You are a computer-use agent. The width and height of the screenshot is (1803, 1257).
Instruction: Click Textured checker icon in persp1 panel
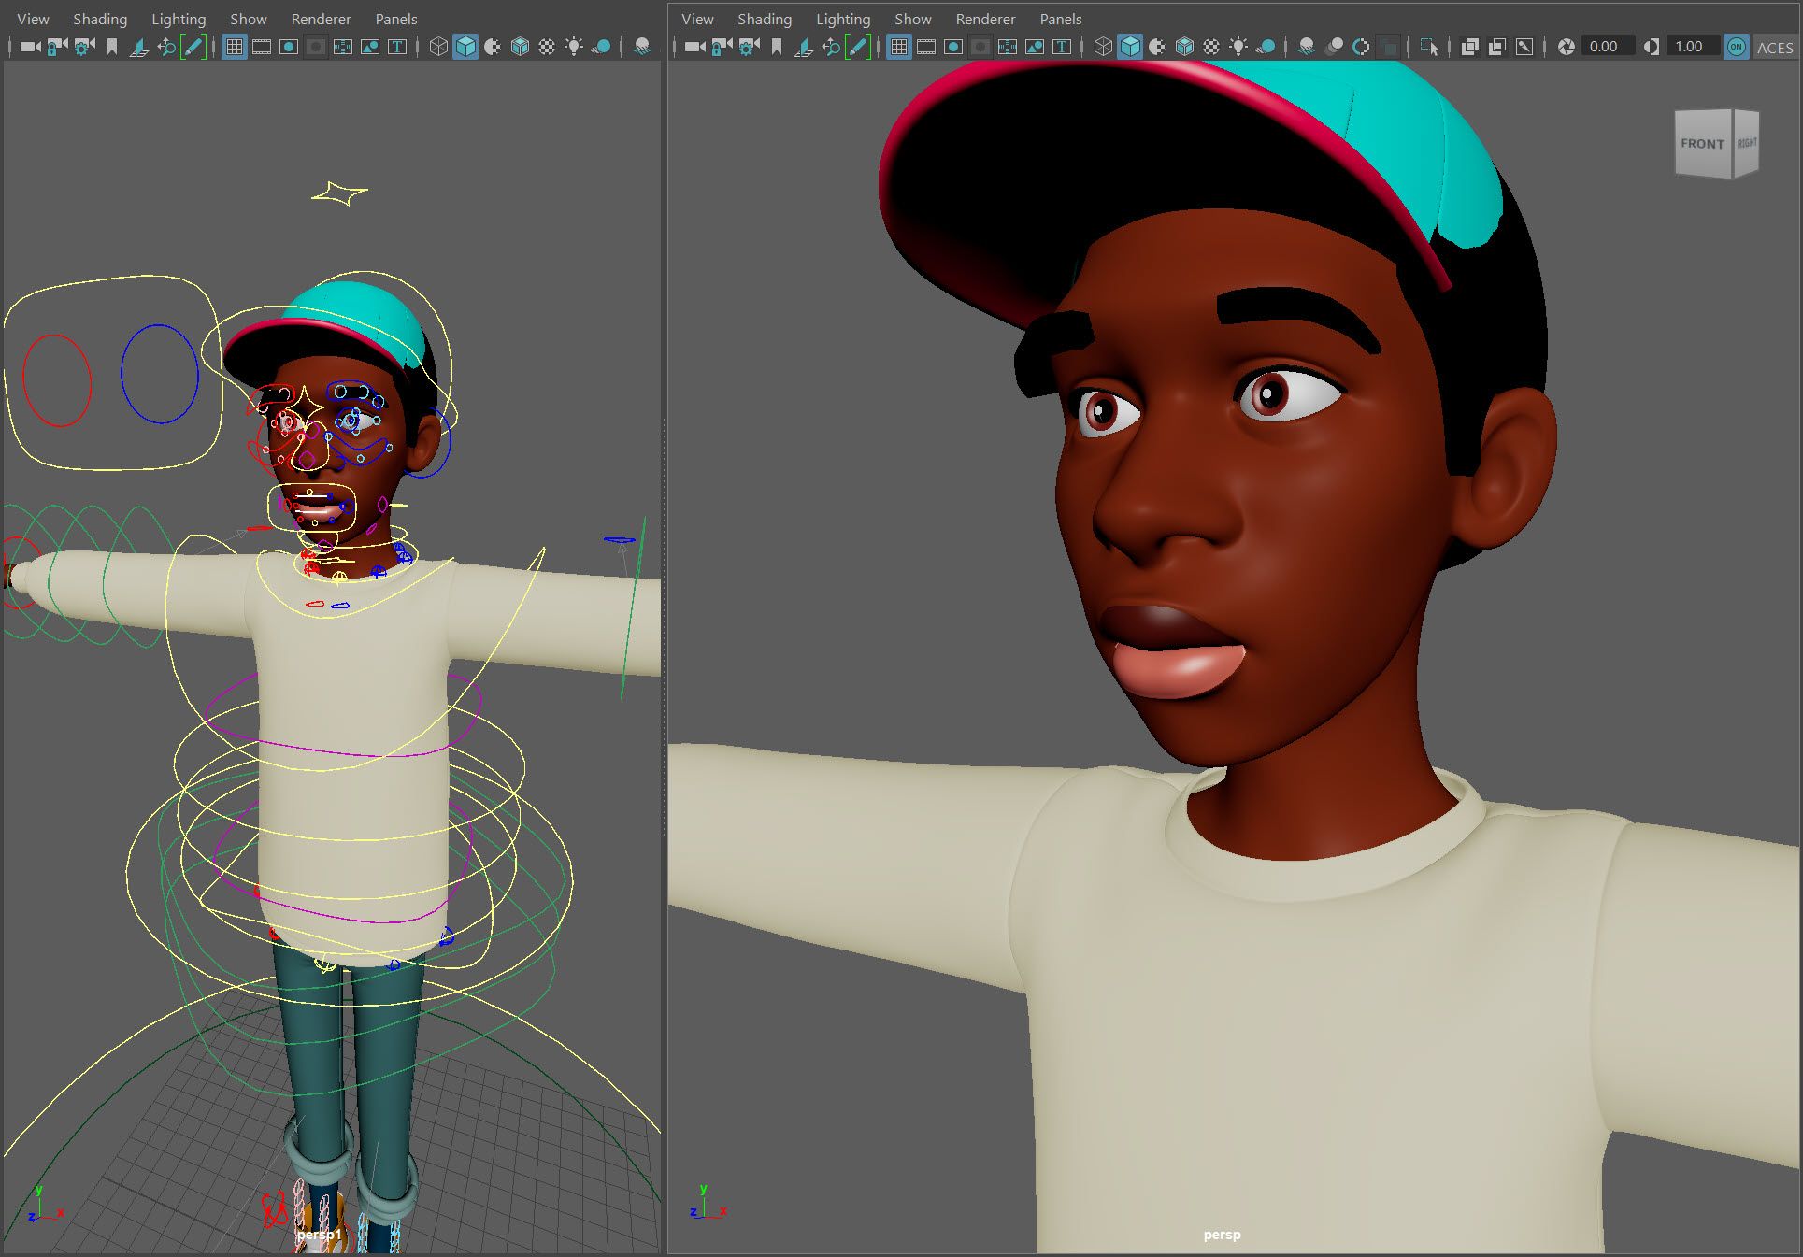tap(547, 47)
